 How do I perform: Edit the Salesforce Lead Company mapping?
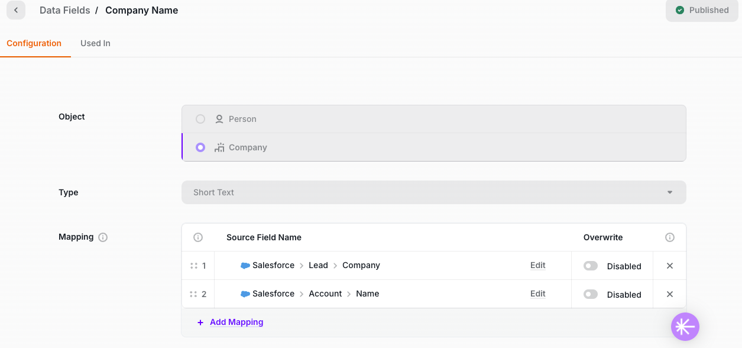click(538, 265)
